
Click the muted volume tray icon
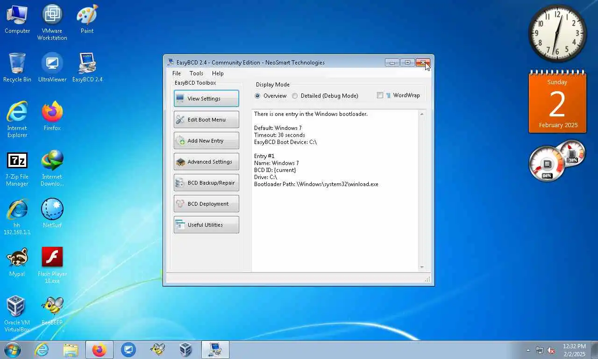point(551,350)
